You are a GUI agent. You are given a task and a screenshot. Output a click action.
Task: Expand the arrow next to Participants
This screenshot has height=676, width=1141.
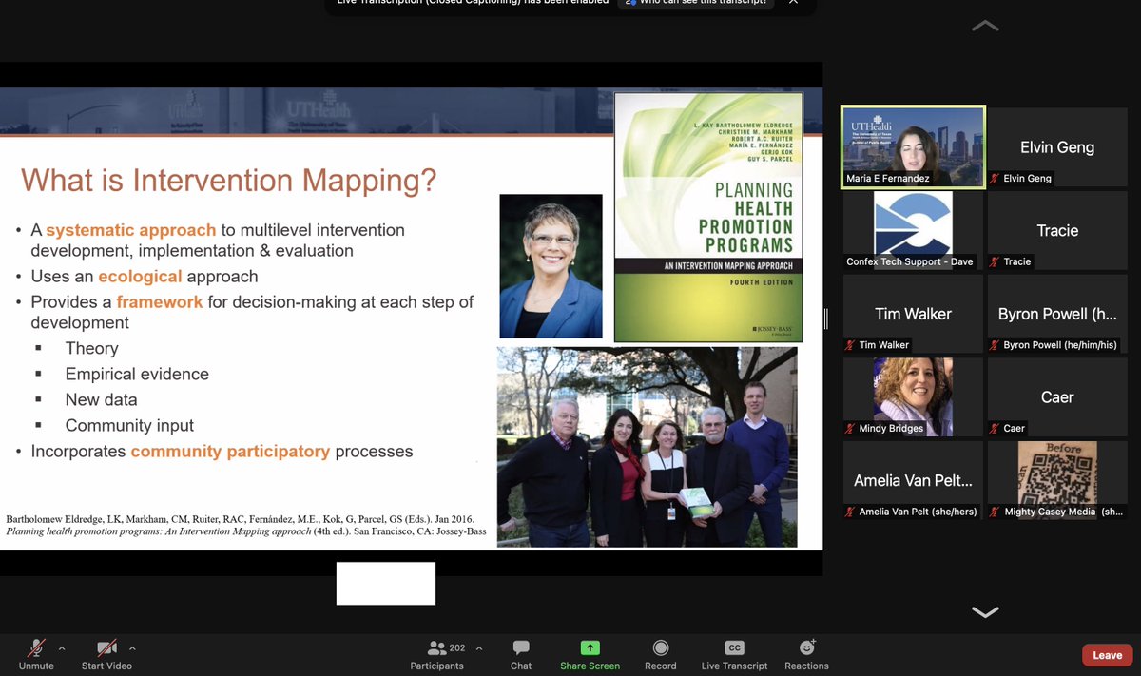click(x=479, y=648)
